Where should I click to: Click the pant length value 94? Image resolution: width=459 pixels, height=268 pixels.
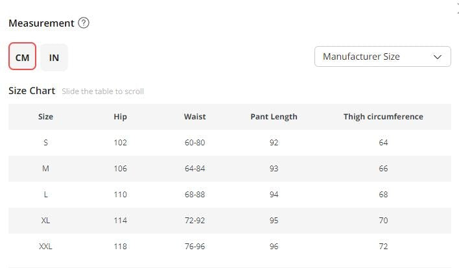[274, 195]
